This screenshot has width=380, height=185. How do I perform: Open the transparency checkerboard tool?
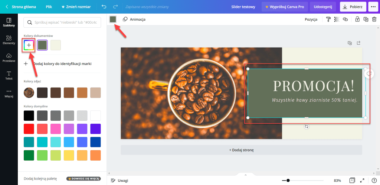[x=337, y=19]
